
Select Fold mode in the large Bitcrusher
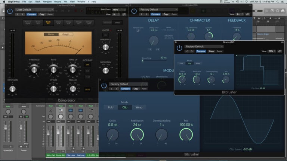tap(111, 107)
